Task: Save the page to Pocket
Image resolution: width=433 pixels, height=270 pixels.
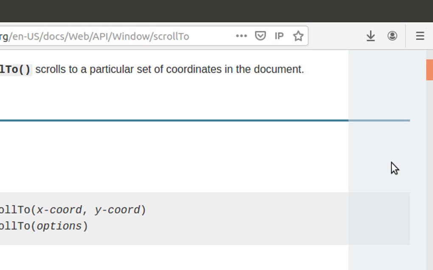Action: [x=260, y=36]
